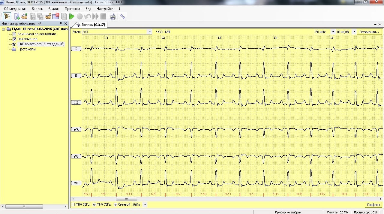Open the Анализ menu
Image resolution: width=384 pixels, height=214 pixels.
click(54, 9)
